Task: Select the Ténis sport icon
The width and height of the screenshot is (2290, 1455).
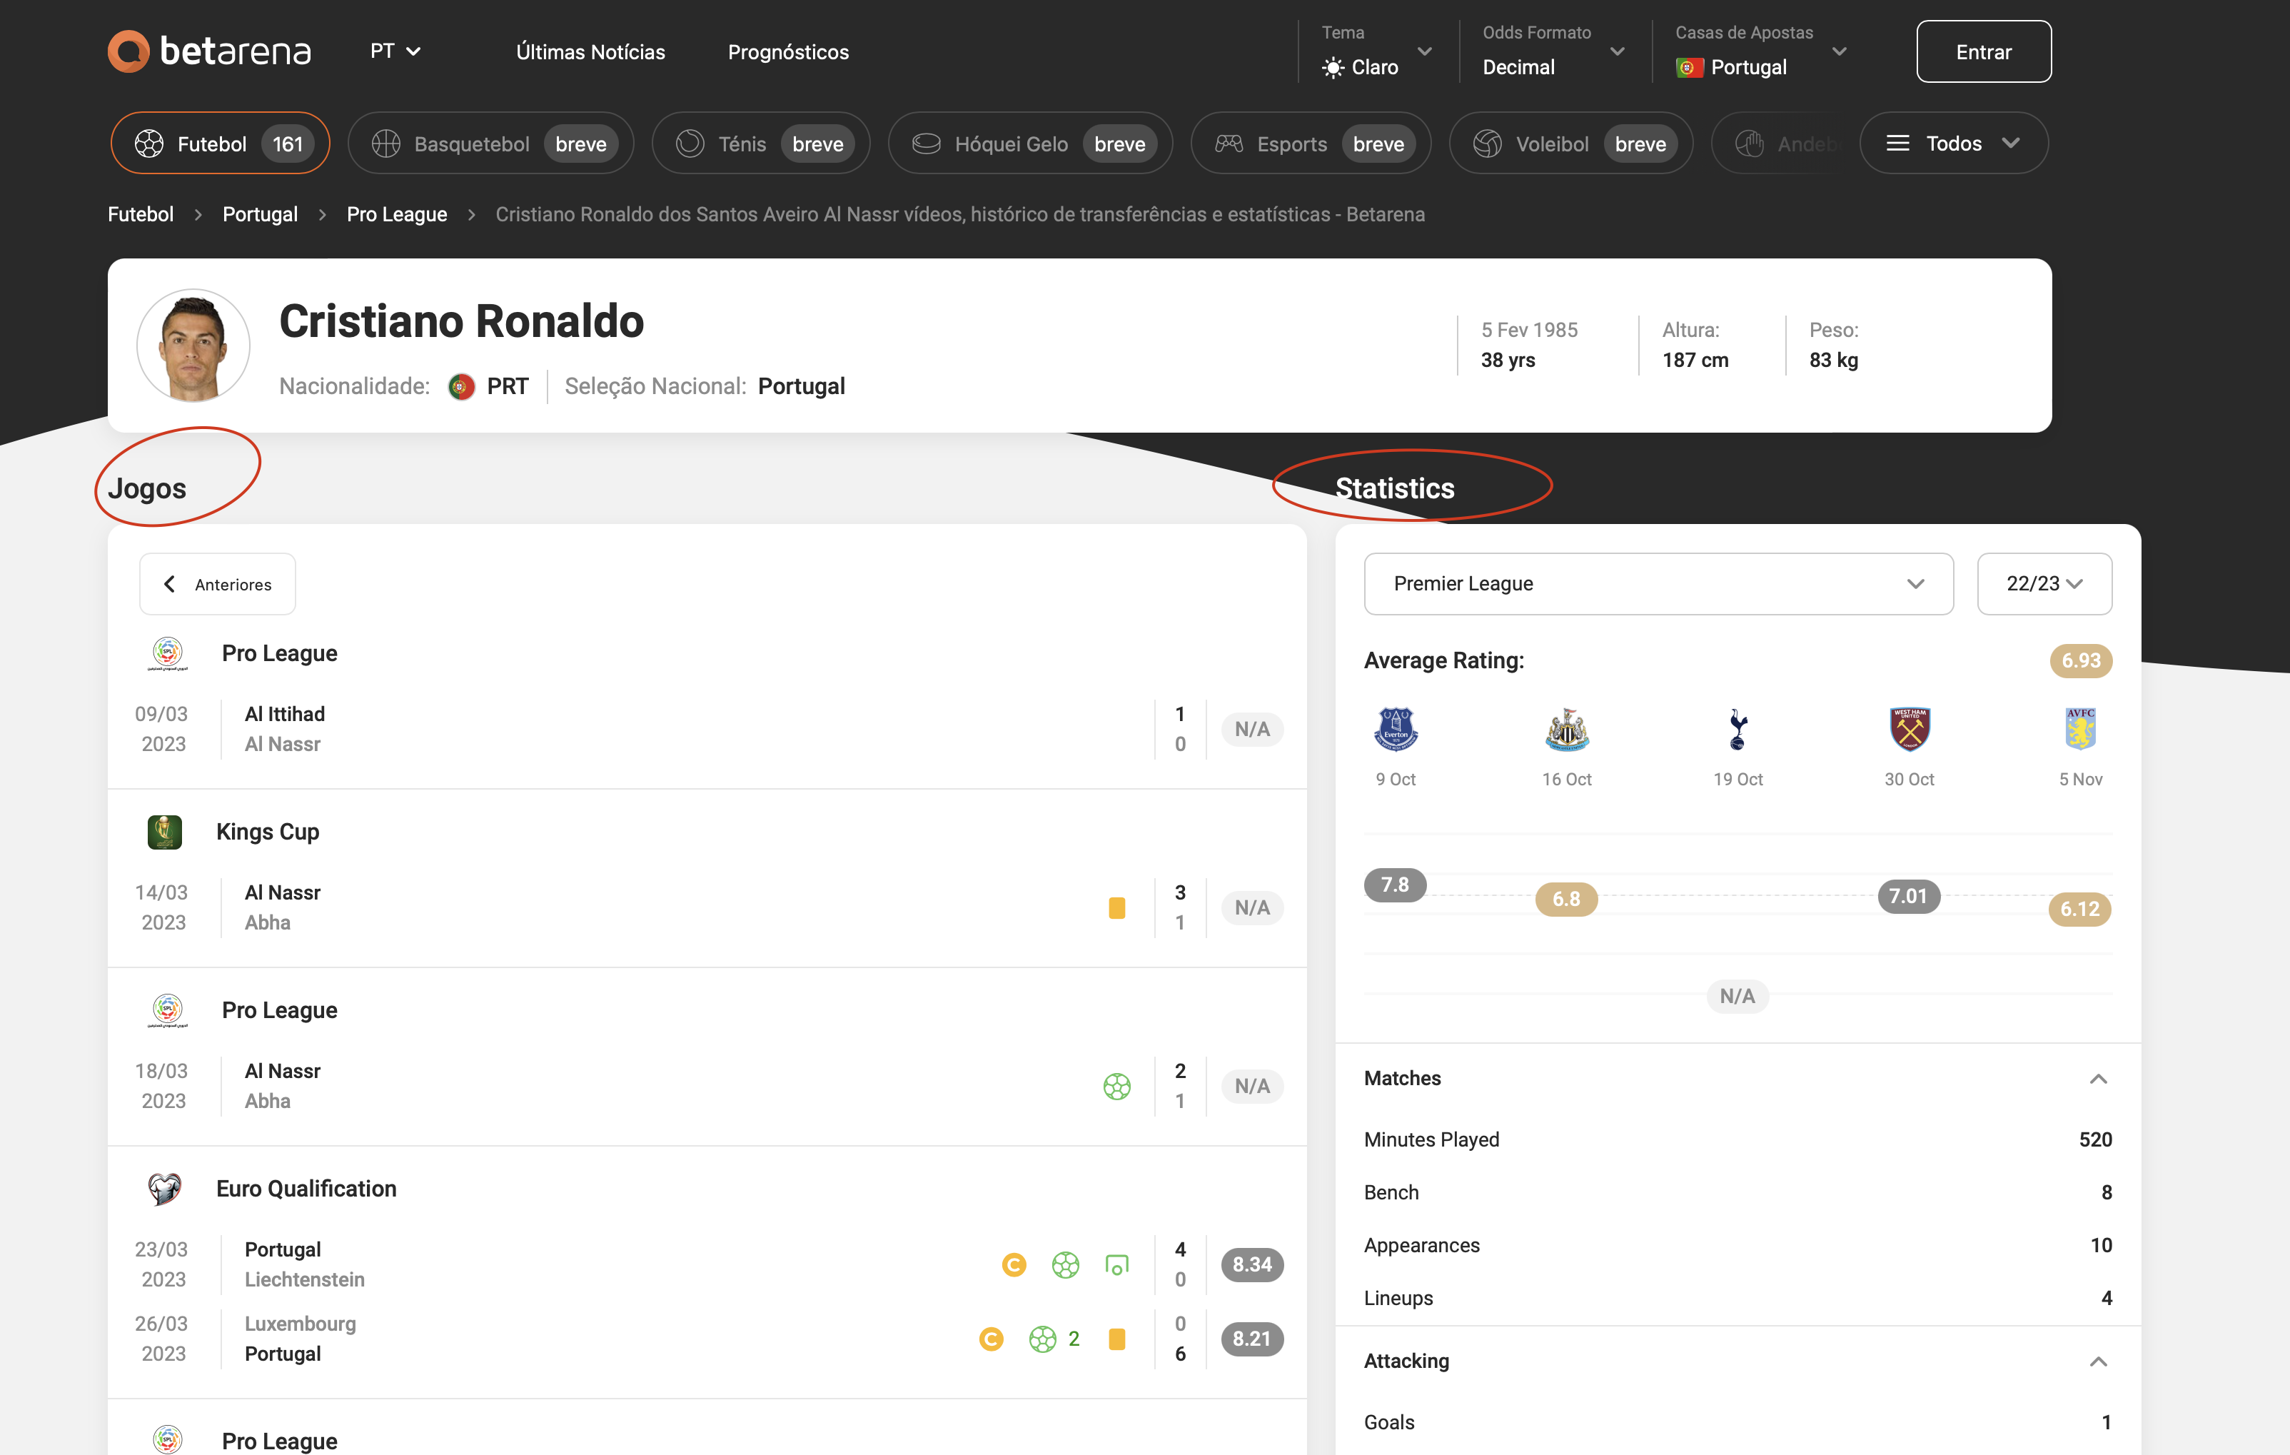Action: pyautogui.click(x=690, y=143)
